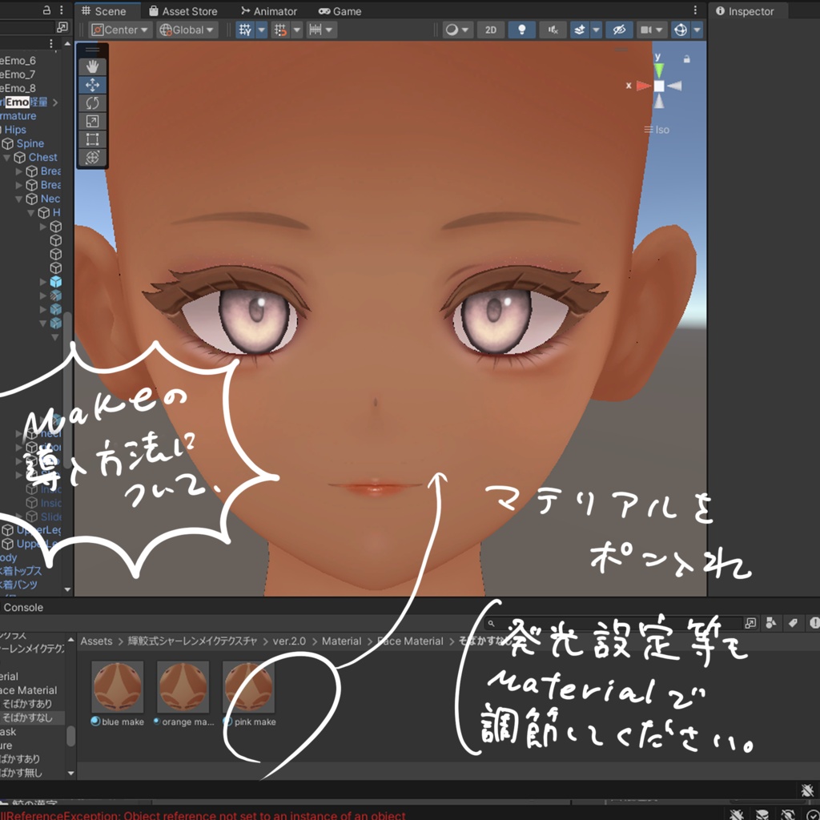Select the Rect transform tool
The width and height of the screenshot is (820, 820).
pos(93,139)
